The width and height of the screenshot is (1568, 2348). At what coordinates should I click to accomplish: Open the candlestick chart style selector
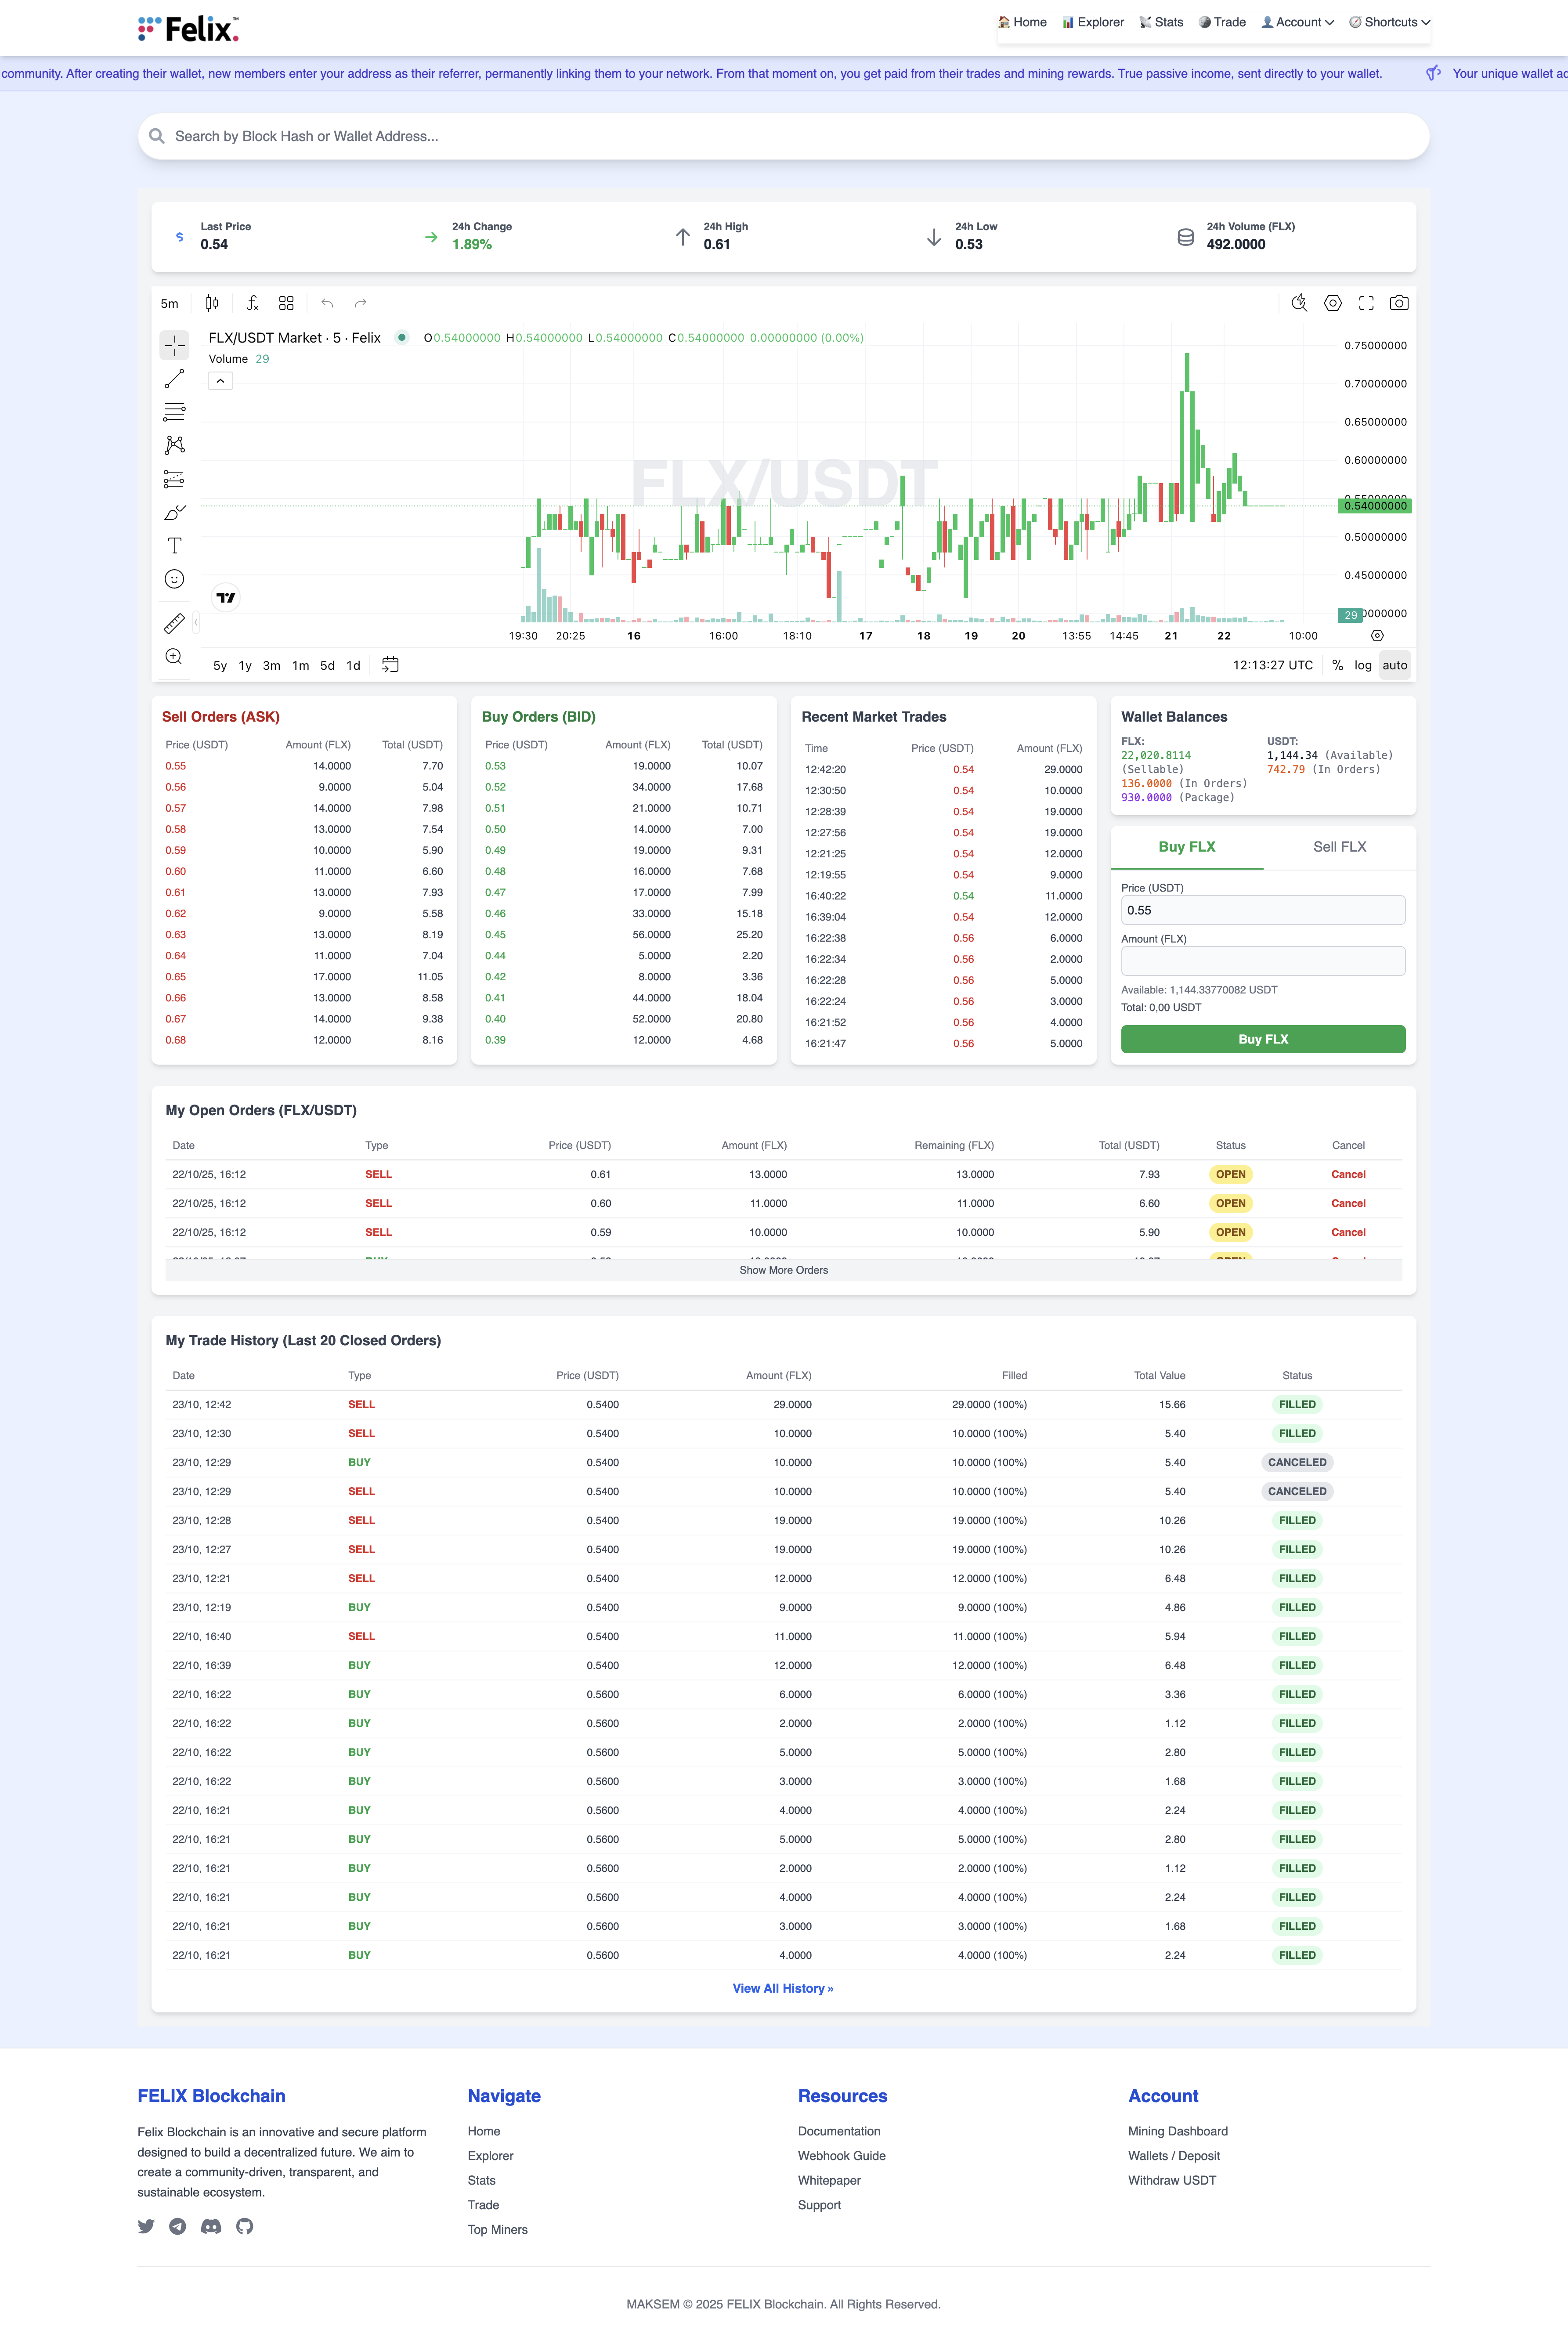pos(212,303)
